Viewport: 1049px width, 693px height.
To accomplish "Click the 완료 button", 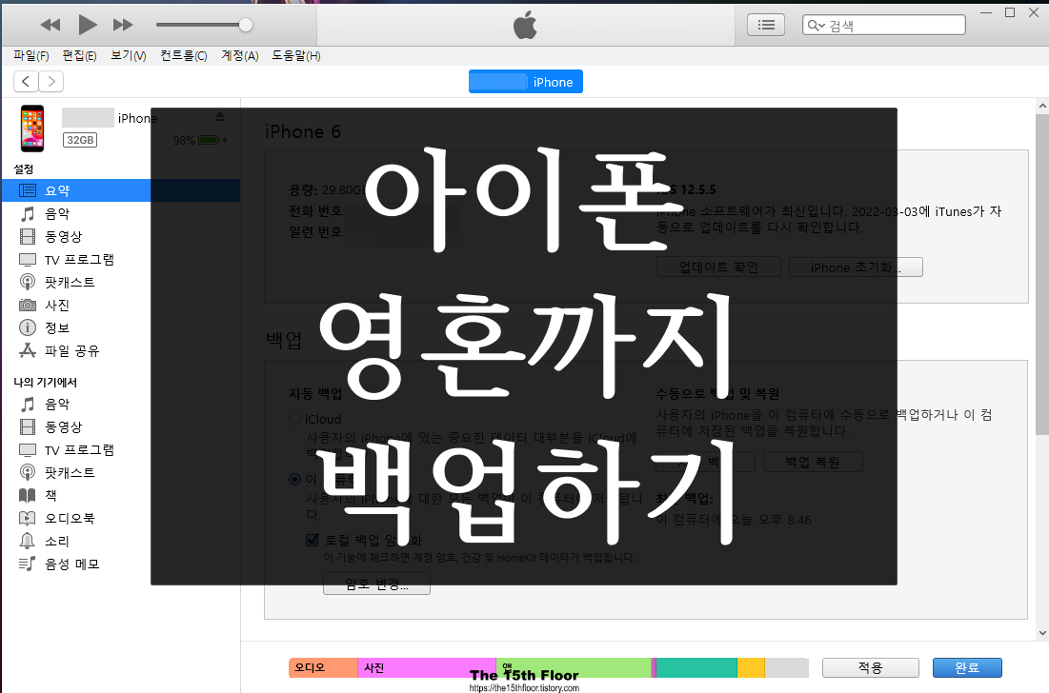I will (x=967, y=667).
